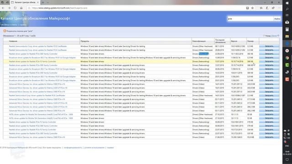Select highlighted Networking text in classification cell
Viewport: 292px width, 164px height.
(x=203, y=54)
